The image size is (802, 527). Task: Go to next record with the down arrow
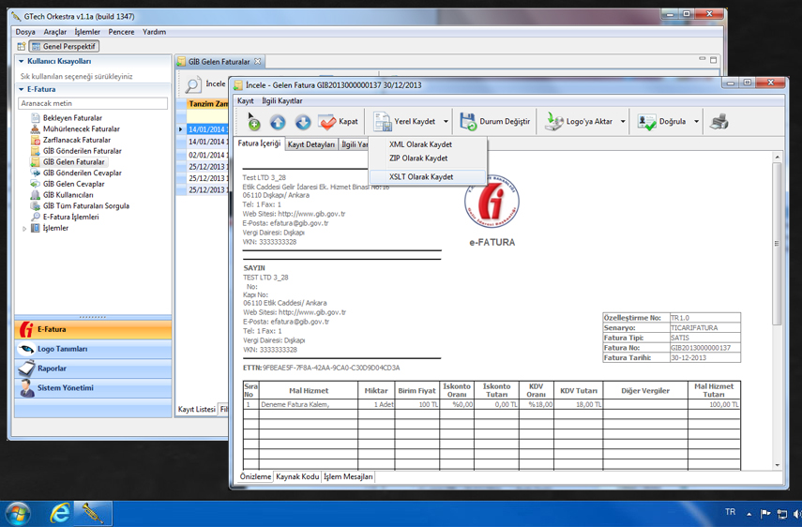(303, 122)
